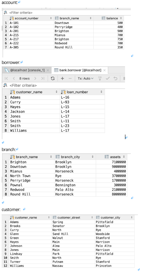The image size is (147, 275).
Task: Select the Bennington branch_city cell
Action: point(75,185)
